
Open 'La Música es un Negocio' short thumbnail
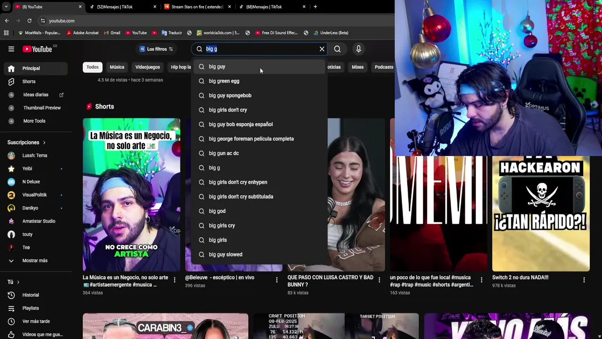coord(131,195)
